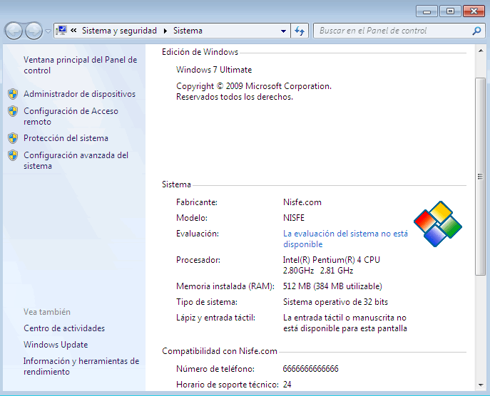Click the scrollbar down arrow
490x396 pixels.
481,385
